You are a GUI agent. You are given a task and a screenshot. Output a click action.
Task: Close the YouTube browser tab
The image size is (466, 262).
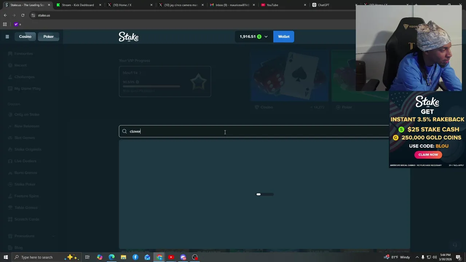coord(305,5)
